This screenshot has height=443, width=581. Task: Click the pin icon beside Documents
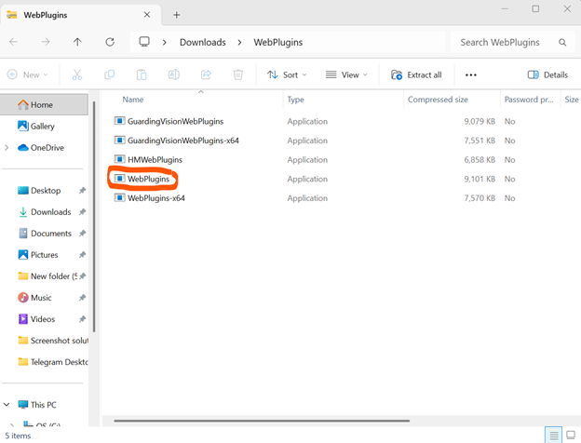(x=82, y=234)
